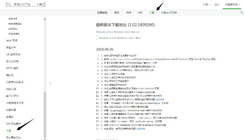Select npm 支持 in the sidebar

pos(12,40)
